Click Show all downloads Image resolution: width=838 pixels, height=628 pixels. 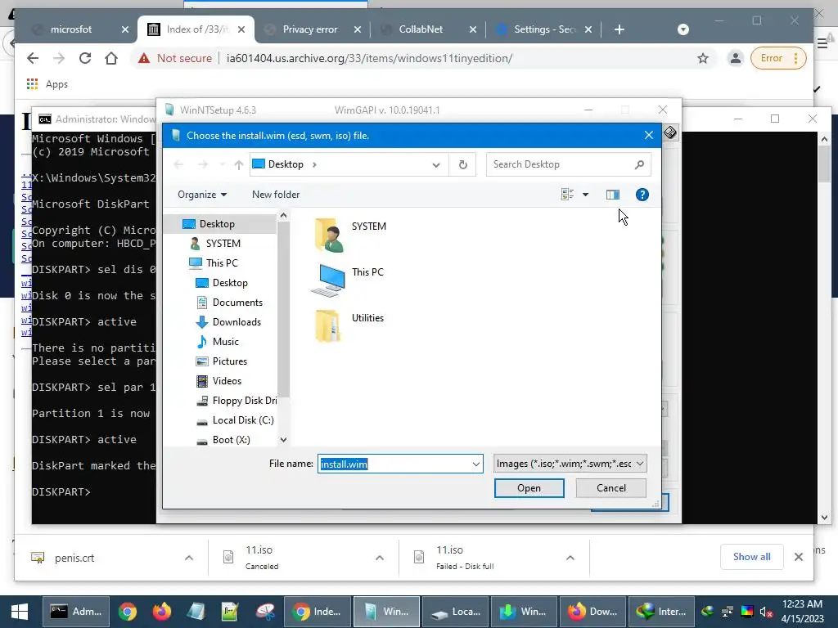751,557
